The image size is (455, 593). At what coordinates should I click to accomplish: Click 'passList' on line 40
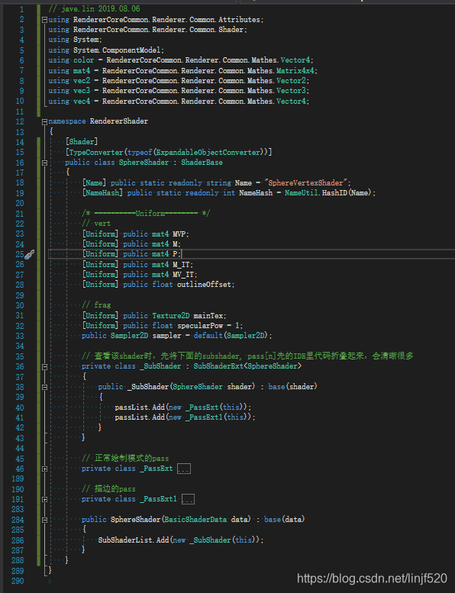click(x=131, y=408)
